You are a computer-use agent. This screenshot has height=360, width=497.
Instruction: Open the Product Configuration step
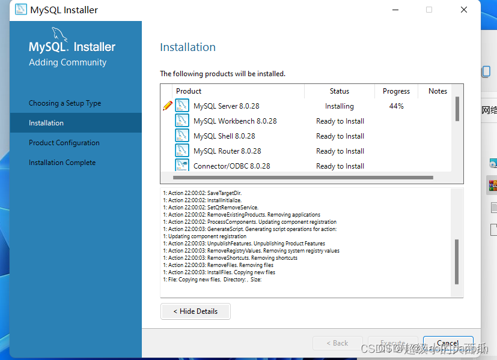coord(64,143)
